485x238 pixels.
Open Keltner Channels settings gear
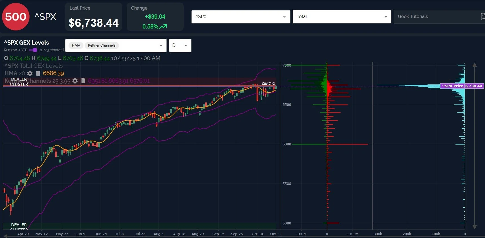[x=75, y=81]
